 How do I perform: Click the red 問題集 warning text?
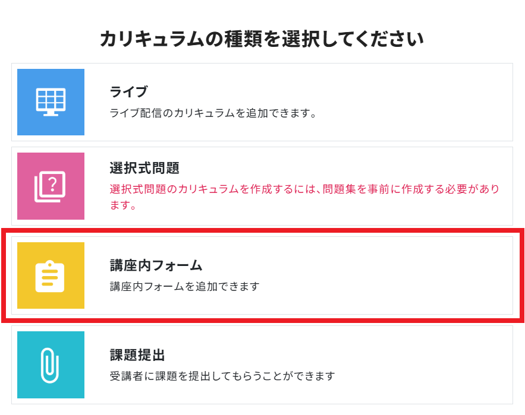coord(304,189)
